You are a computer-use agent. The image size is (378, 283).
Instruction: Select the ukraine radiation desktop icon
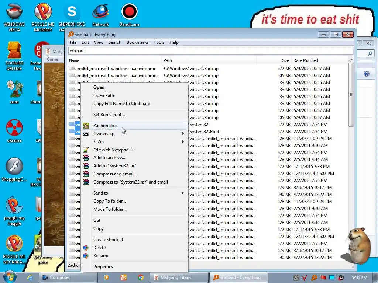[x=14, y=131]
